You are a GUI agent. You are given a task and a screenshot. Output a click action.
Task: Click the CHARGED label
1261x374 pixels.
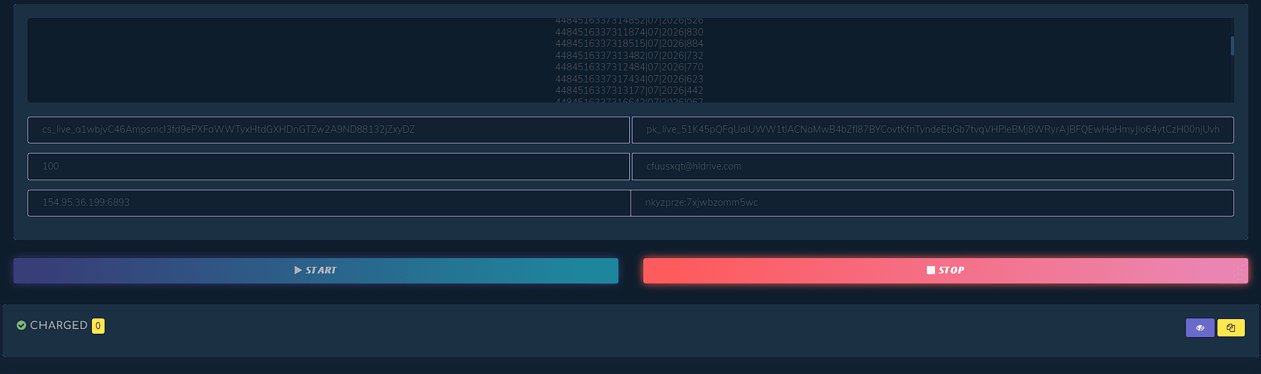(59, 325)
